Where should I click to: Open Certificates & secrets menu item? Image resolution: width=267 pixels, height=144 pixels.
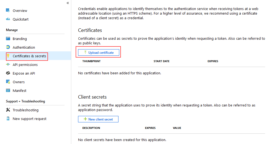click(29, 56)
